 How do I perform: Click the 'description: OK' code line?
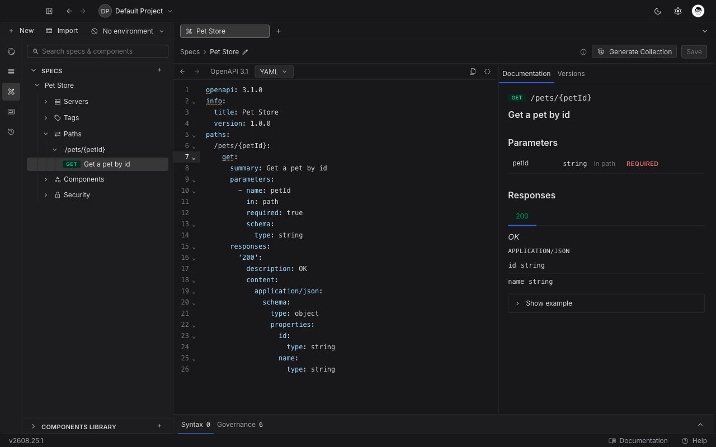pos(276,269)
